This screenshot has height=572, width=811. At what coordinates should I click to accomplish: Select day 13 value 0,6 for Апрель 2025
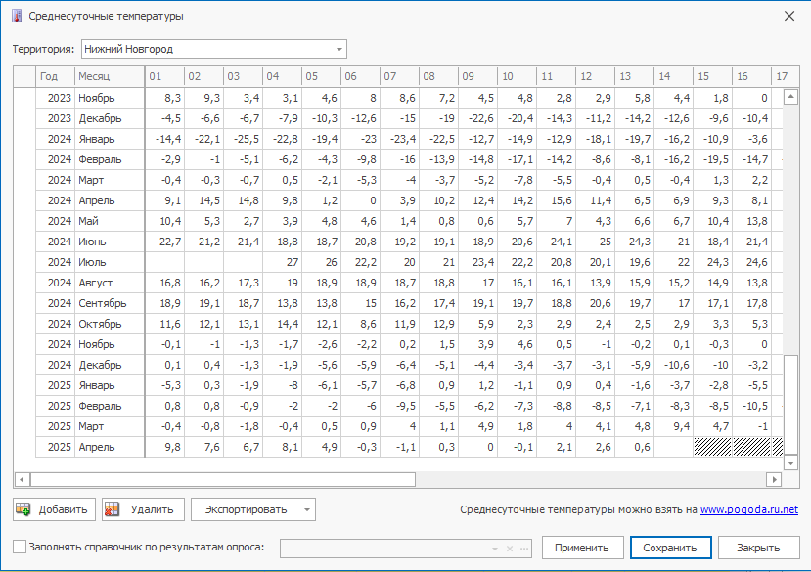(x=634, y=447)
